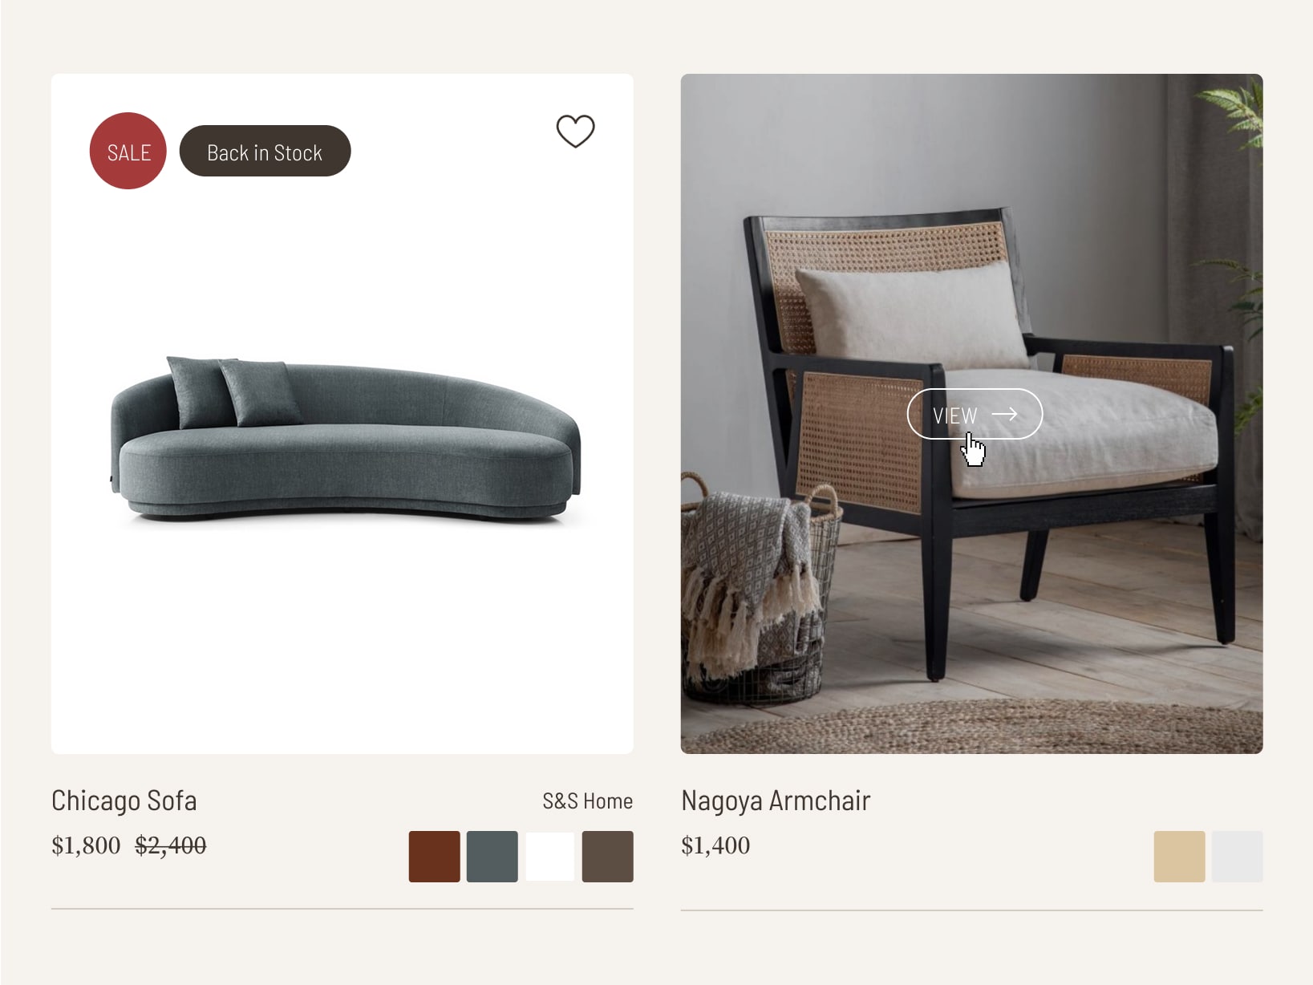Image resolution: width=1313 pixels, height=985 pixels.
Task: Open the Chicago Sofa product title
Action: coord(124,801)
